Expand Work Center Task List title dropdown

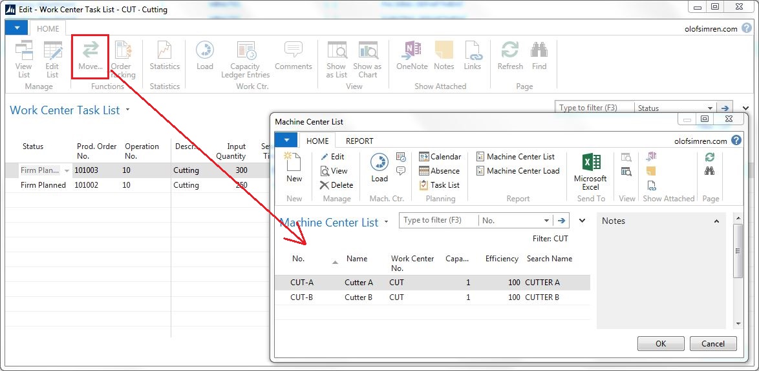[128, 110]
